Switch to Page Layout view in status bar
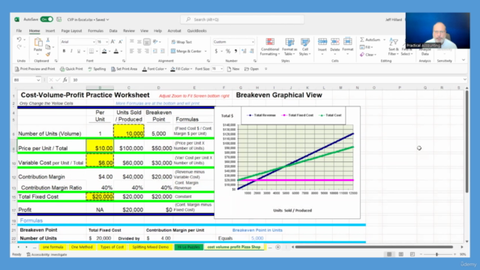This screenshot has width=480, height=270. [400, 254]
